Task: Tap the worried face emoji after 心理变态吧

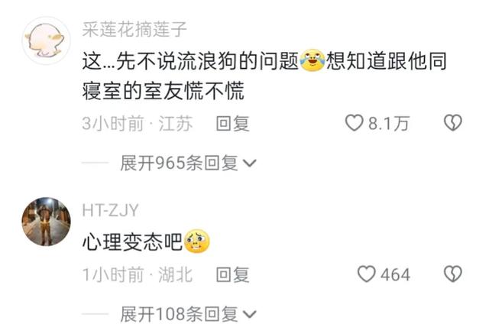Action: coord(197,241)
